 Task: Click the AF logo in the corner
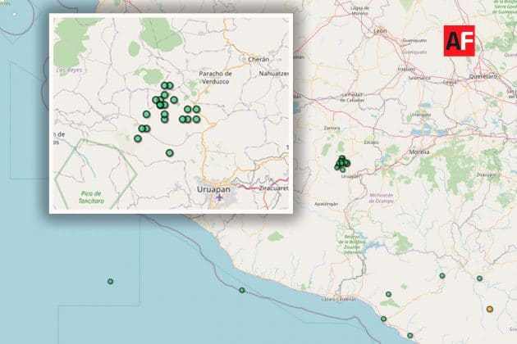point(460,39)
